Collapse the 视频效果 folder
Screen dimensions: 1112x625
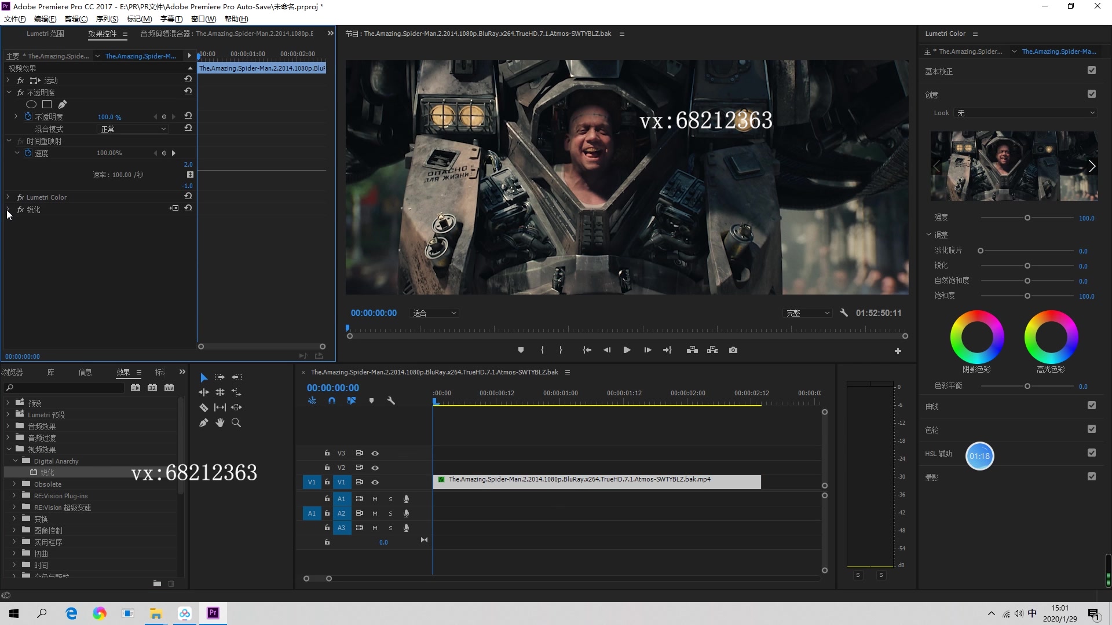9,449
